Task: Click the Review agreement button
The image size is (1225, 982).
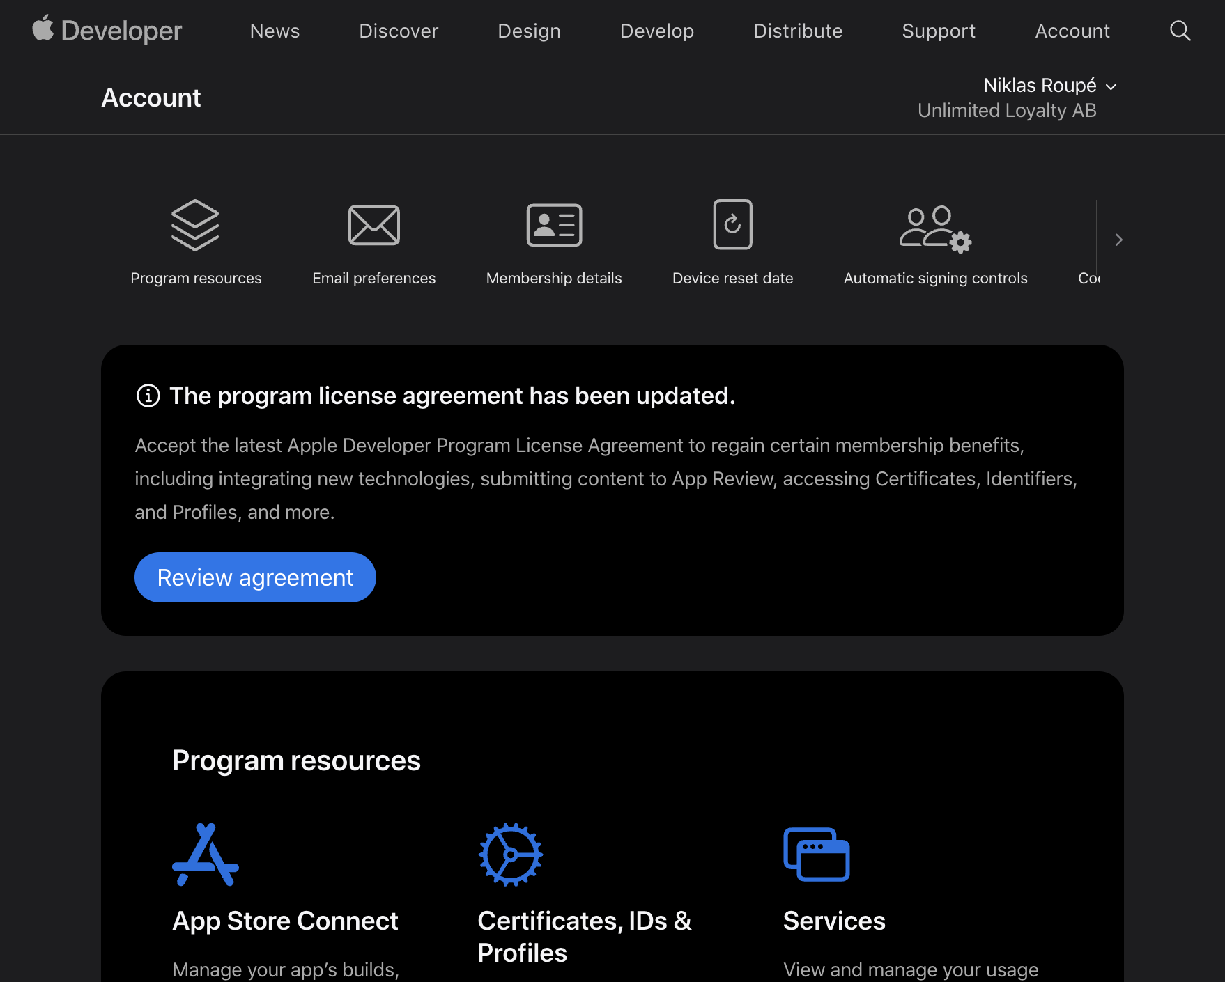Action: [x=255, y=577]
